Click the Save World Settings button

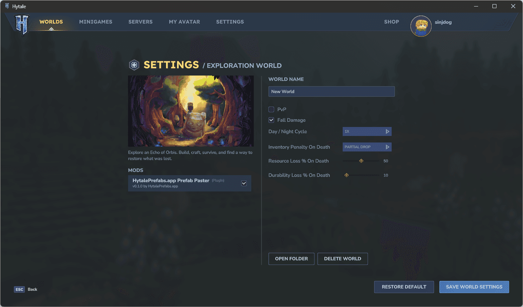(x=474, y=287)
